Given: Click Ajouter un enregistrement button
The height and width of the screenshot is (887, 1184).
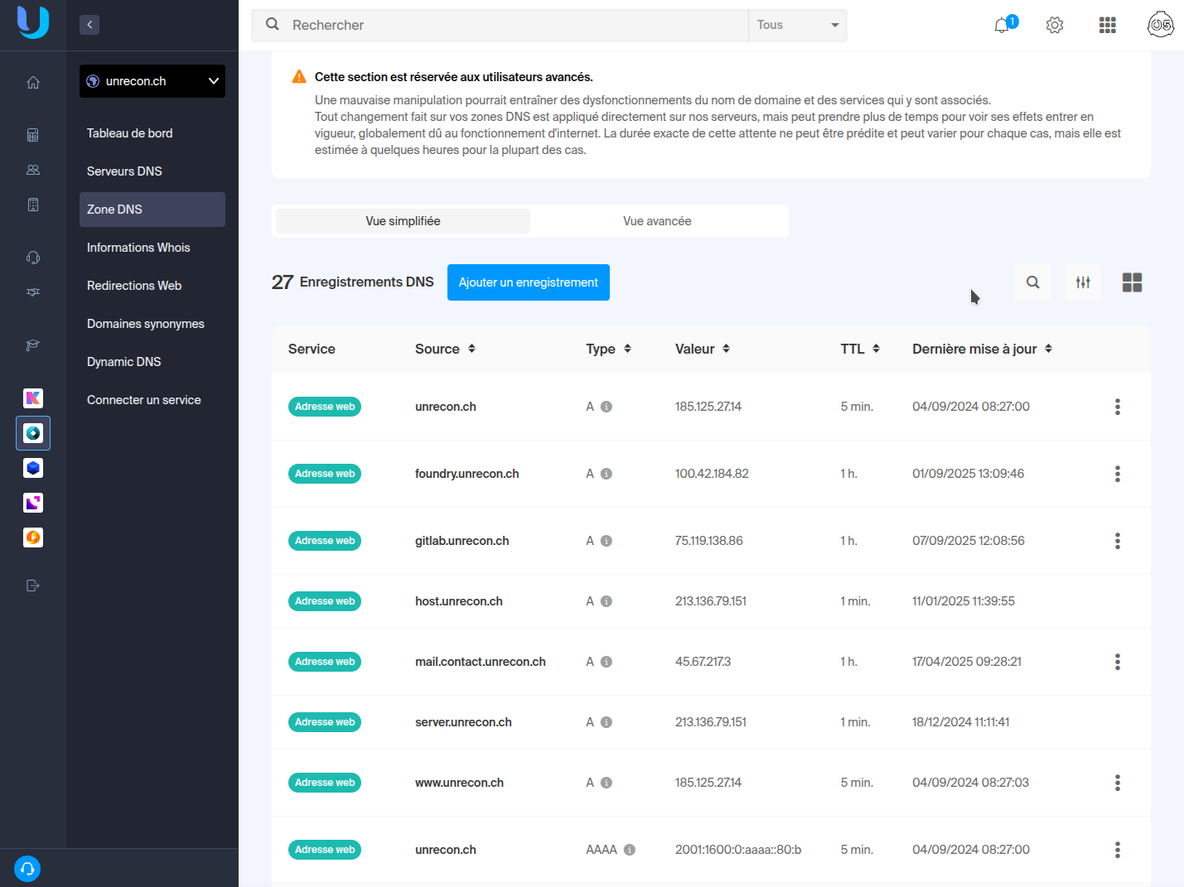Looking at the screenshot, I should [x=529, y=282].
